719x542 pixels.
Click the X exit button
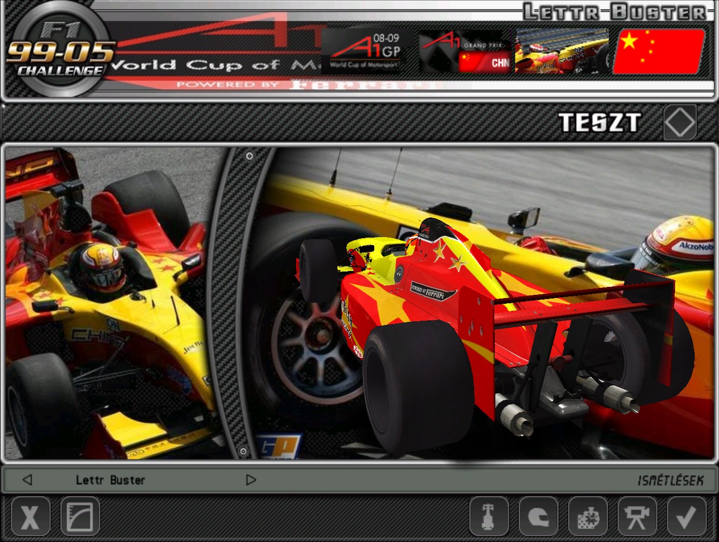[31, 516]
